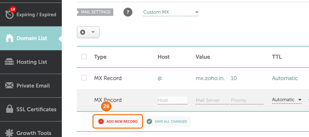Image resolution: width=309 pixels, height=137 pixels.
Task: Open the Mail Settings help question mark
Action: tap(128, 12)
